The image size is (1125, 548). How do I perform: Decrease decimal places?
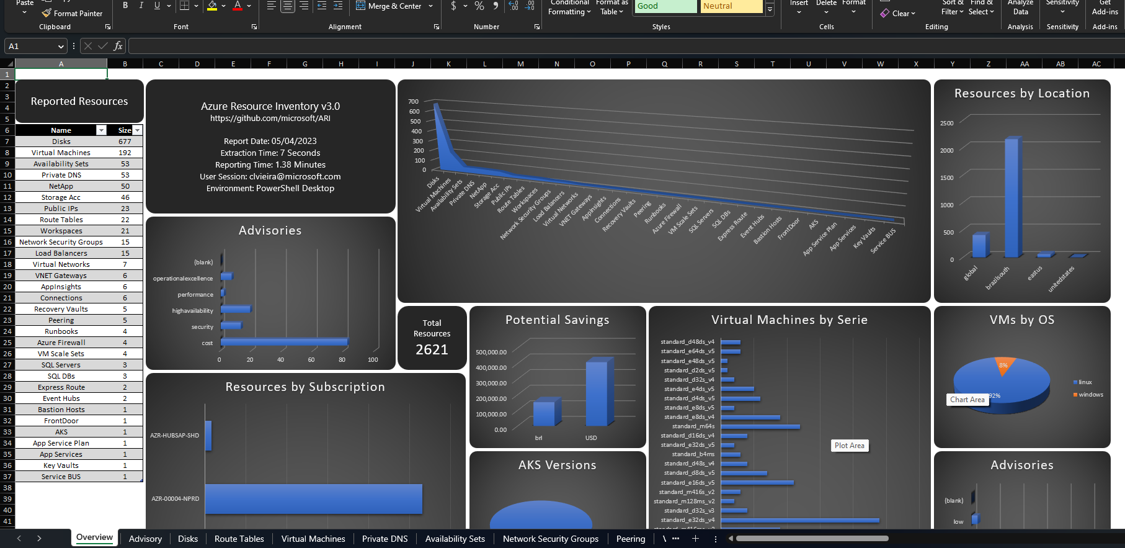pyautogui.click(x=530, y=6)
